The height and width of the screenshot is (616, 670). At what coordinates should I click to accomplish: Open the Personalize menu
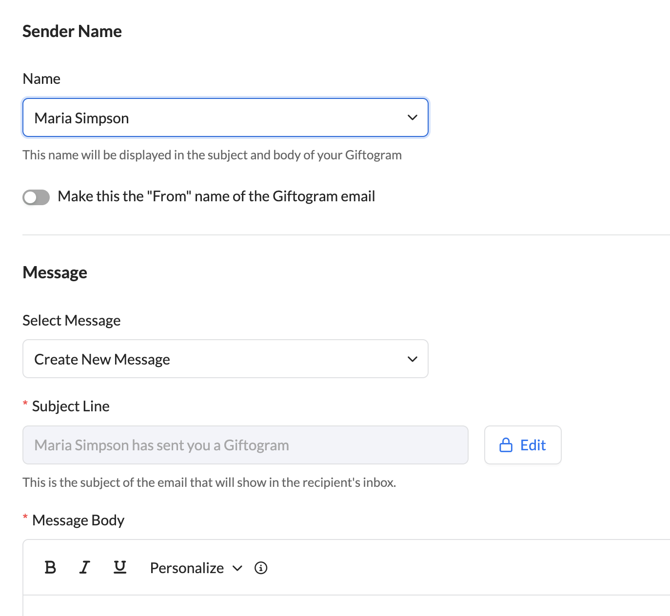[187, 568]
